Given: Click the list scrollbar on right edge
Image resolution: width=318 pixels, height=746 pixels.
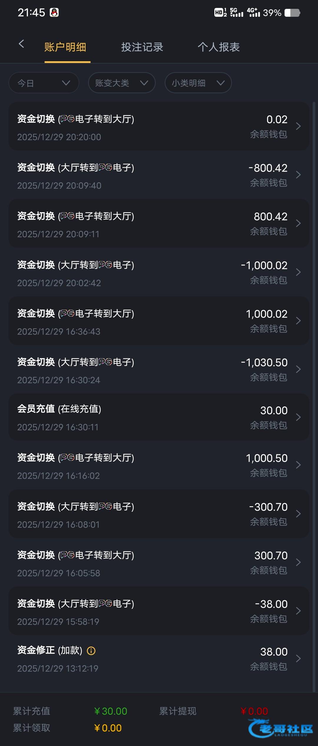Looking at the screenshot, I should click(x=314, y=383).
